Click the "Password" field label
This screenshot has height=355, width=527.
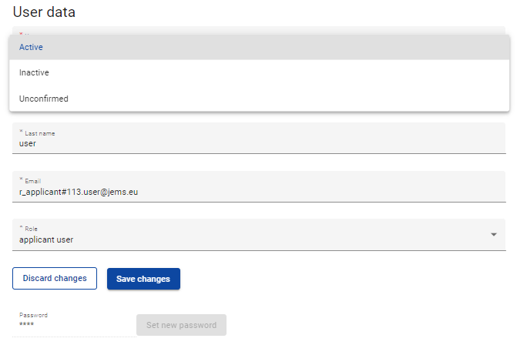33,315
